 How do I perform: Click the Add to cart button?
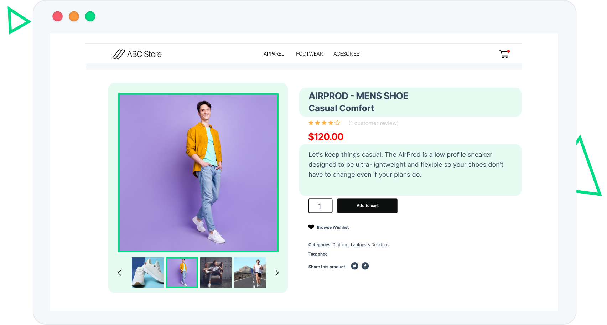(367, 206)
